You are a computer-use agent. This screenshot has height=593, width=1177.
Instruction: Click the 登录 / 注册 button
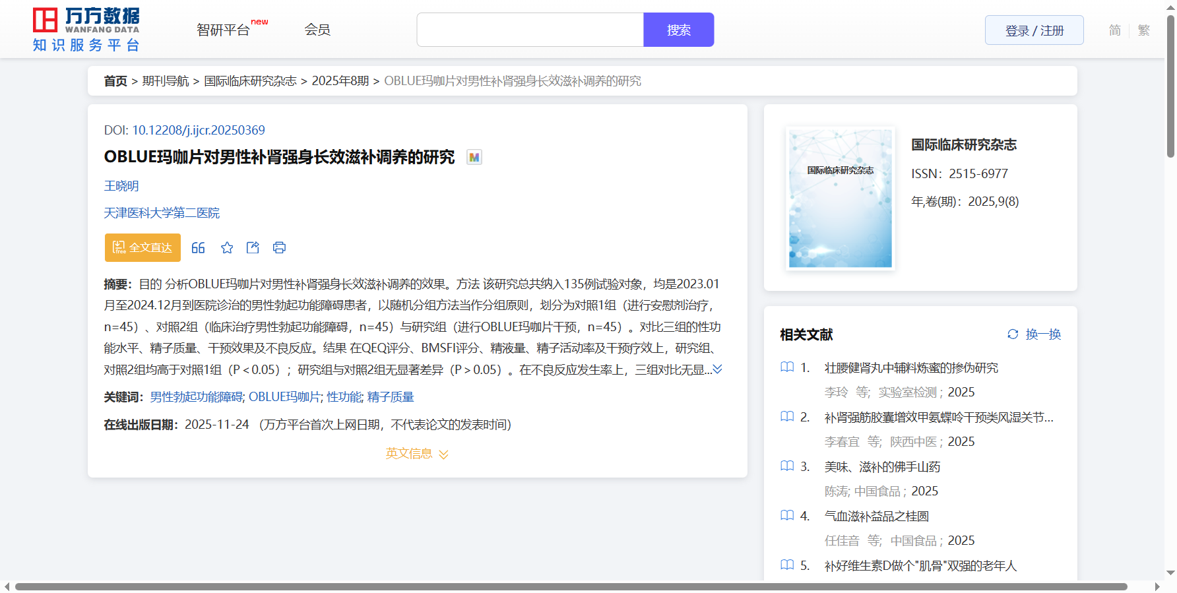tap(1034, 30)
